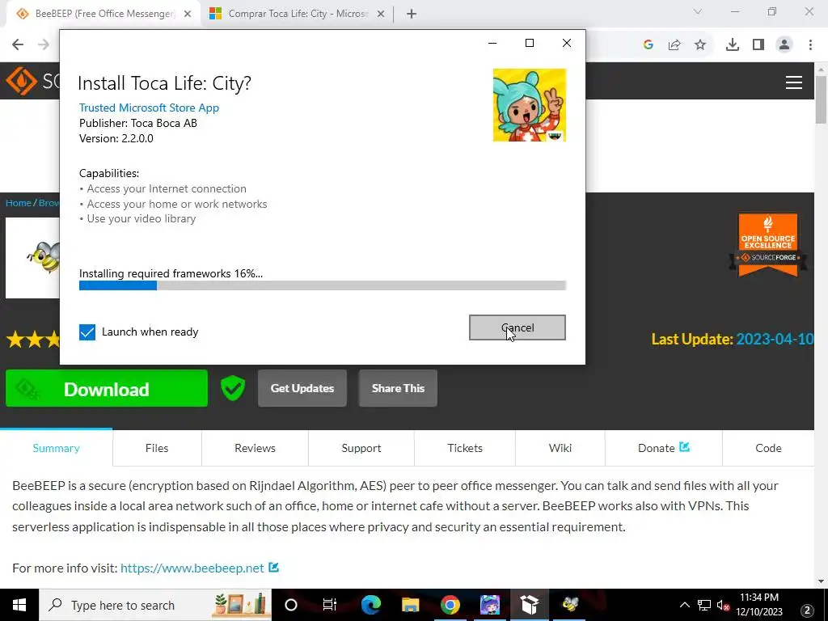Open the App Installer box icon in taskbar
Screen dimensions: 828x621
point(529,605)
